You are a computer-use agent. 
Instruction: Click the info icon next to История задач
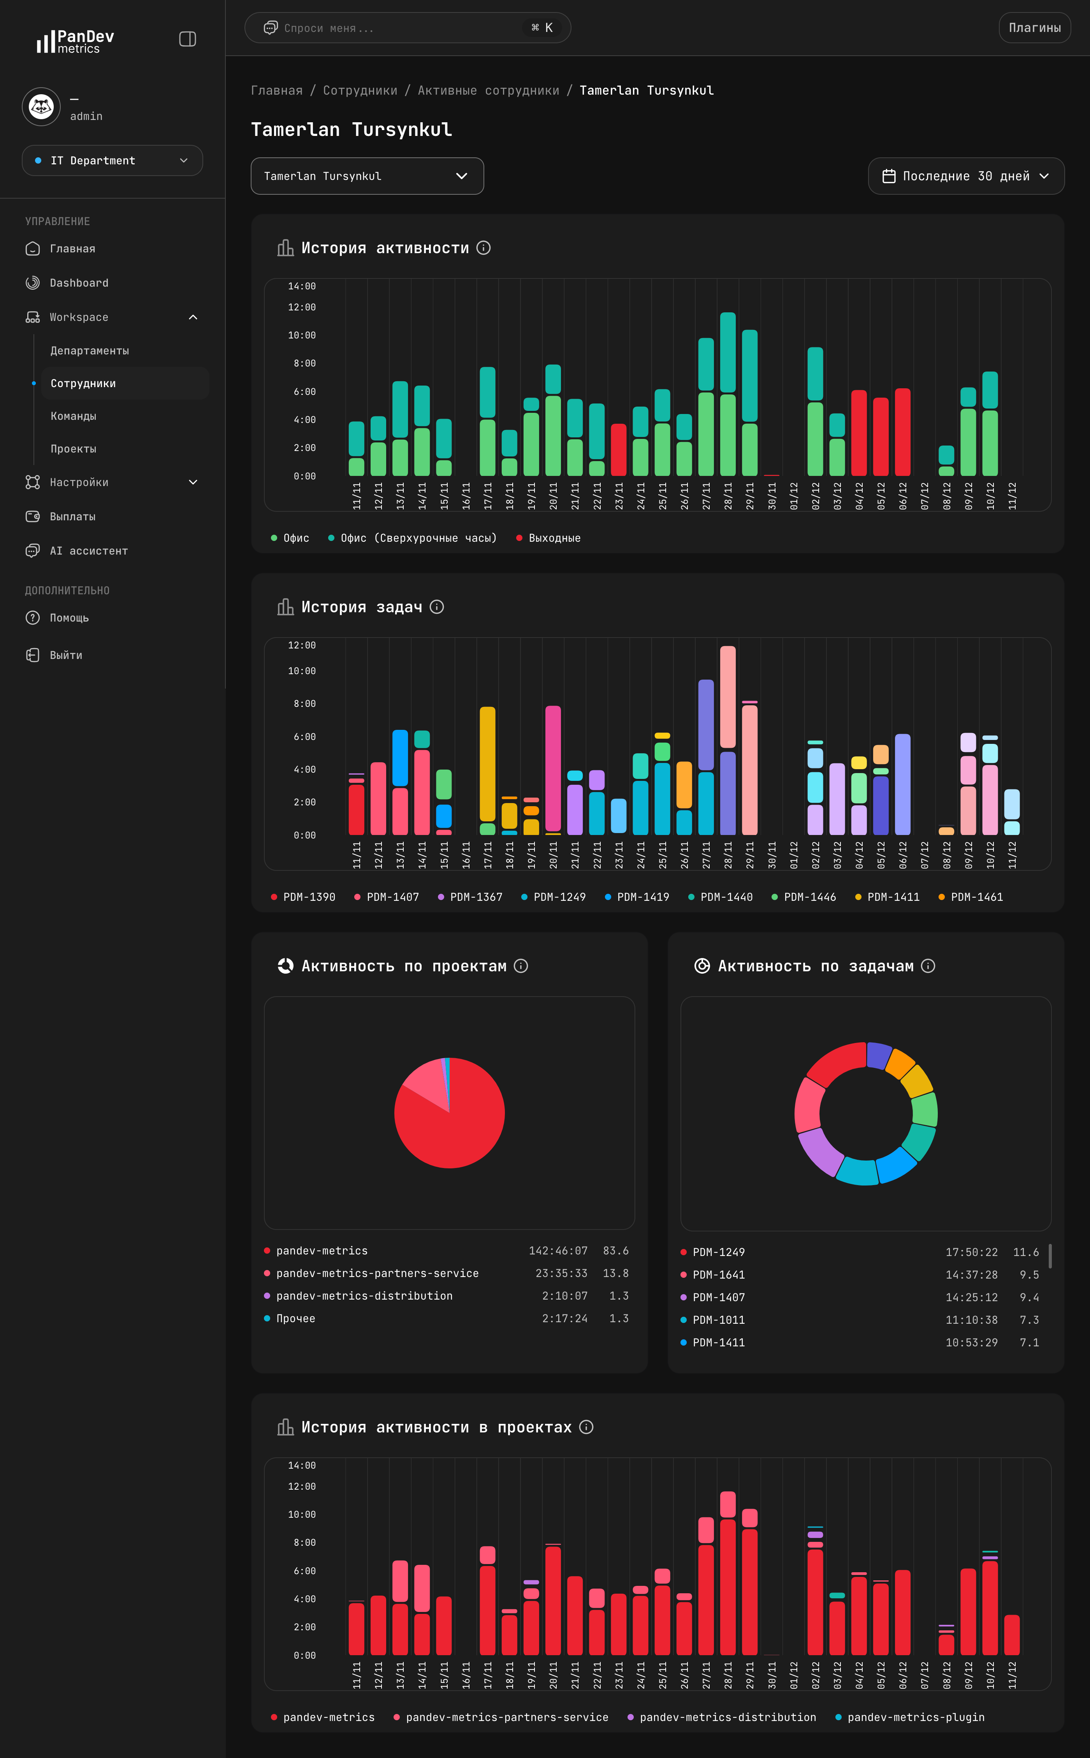pos(437,607)
